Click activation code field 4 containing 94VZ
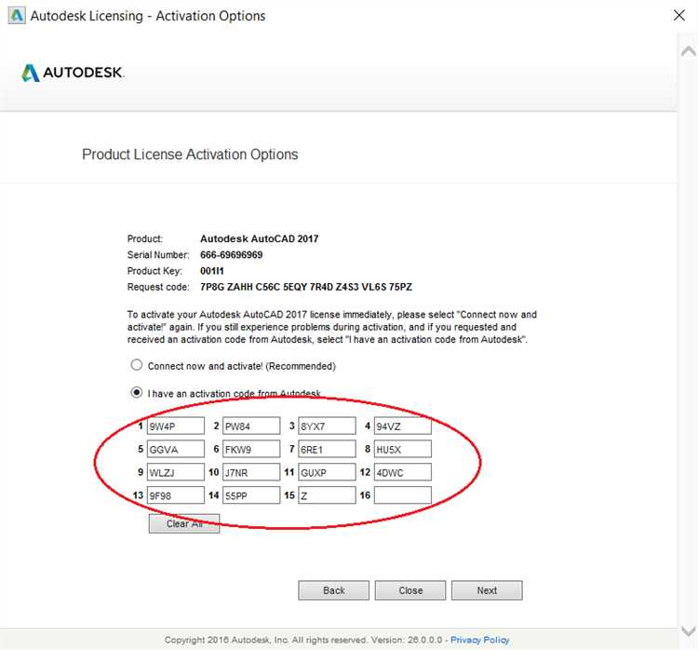Image resolution: width=698 pixels, height=650 pixels. tap(403, 426)
